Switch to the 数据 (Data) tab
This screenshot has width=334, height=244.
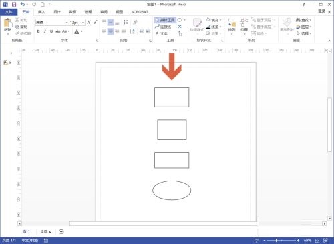[73, 12]
